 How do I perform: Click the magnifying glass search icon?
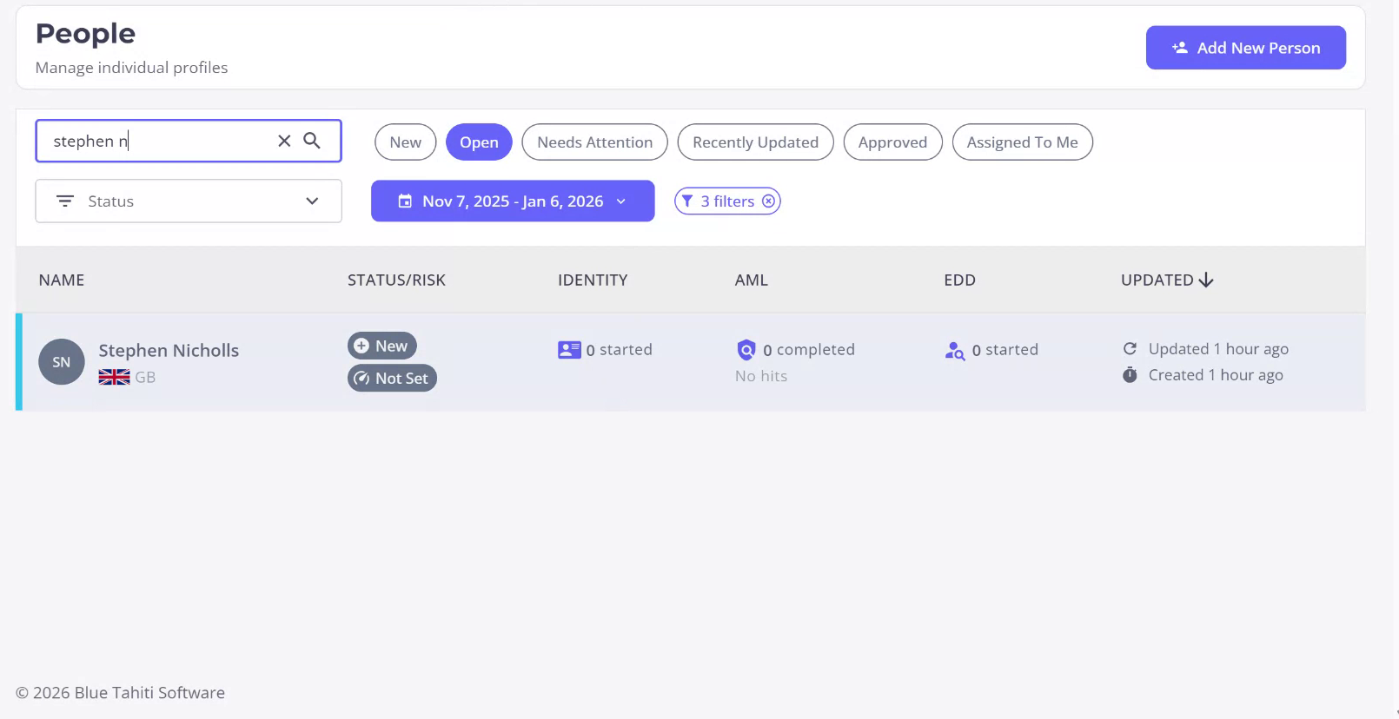[x=312, y=141]
